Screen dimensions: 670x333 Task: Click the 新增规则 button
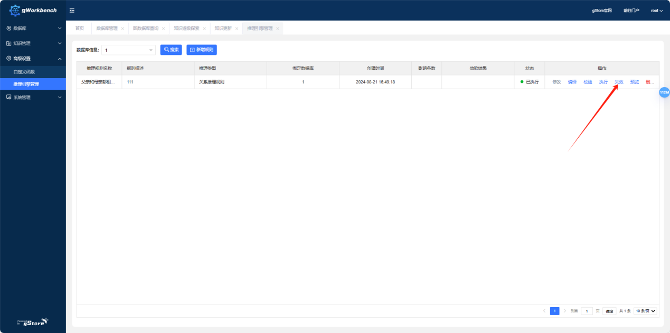pos(201,50)
